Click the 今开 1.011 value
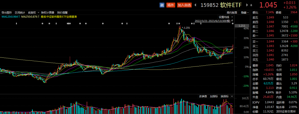 293,70
